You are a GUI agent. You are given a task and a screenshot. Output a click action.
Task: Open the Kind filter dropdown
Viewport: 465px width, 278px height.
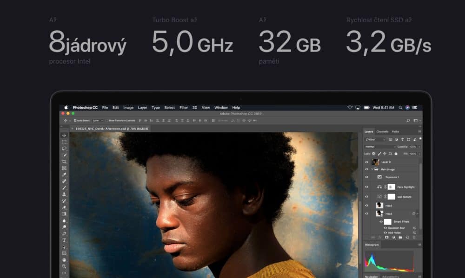pos(375,139)
